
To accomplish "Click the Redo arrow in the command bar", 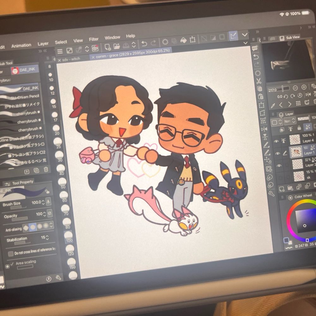I will pyautogui.click(x=153, y=43).
